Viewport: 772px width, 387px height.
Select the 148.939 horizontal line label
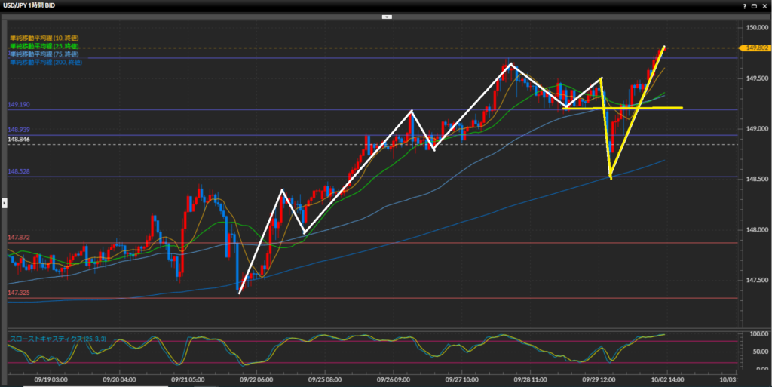tap(18, 131)
